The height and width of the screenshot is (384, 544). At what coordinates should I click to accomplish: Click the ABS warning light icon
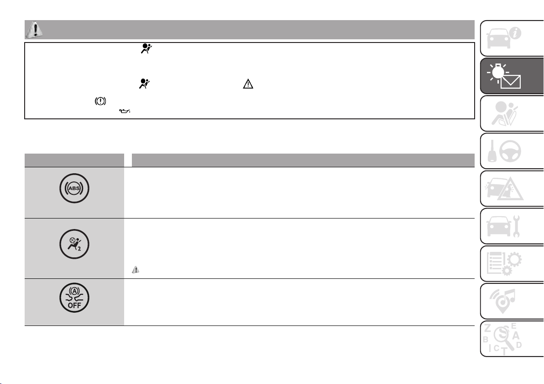74,188
